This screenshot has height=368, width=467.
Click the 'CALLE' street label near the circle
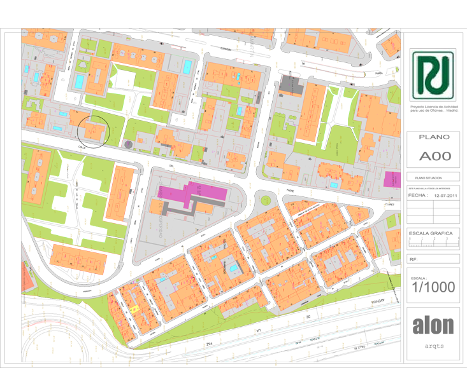82,145
